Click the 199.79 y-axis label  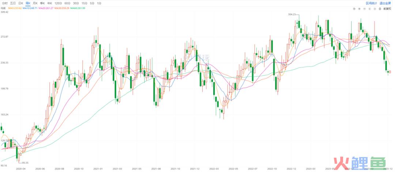[x=4, y=88]
